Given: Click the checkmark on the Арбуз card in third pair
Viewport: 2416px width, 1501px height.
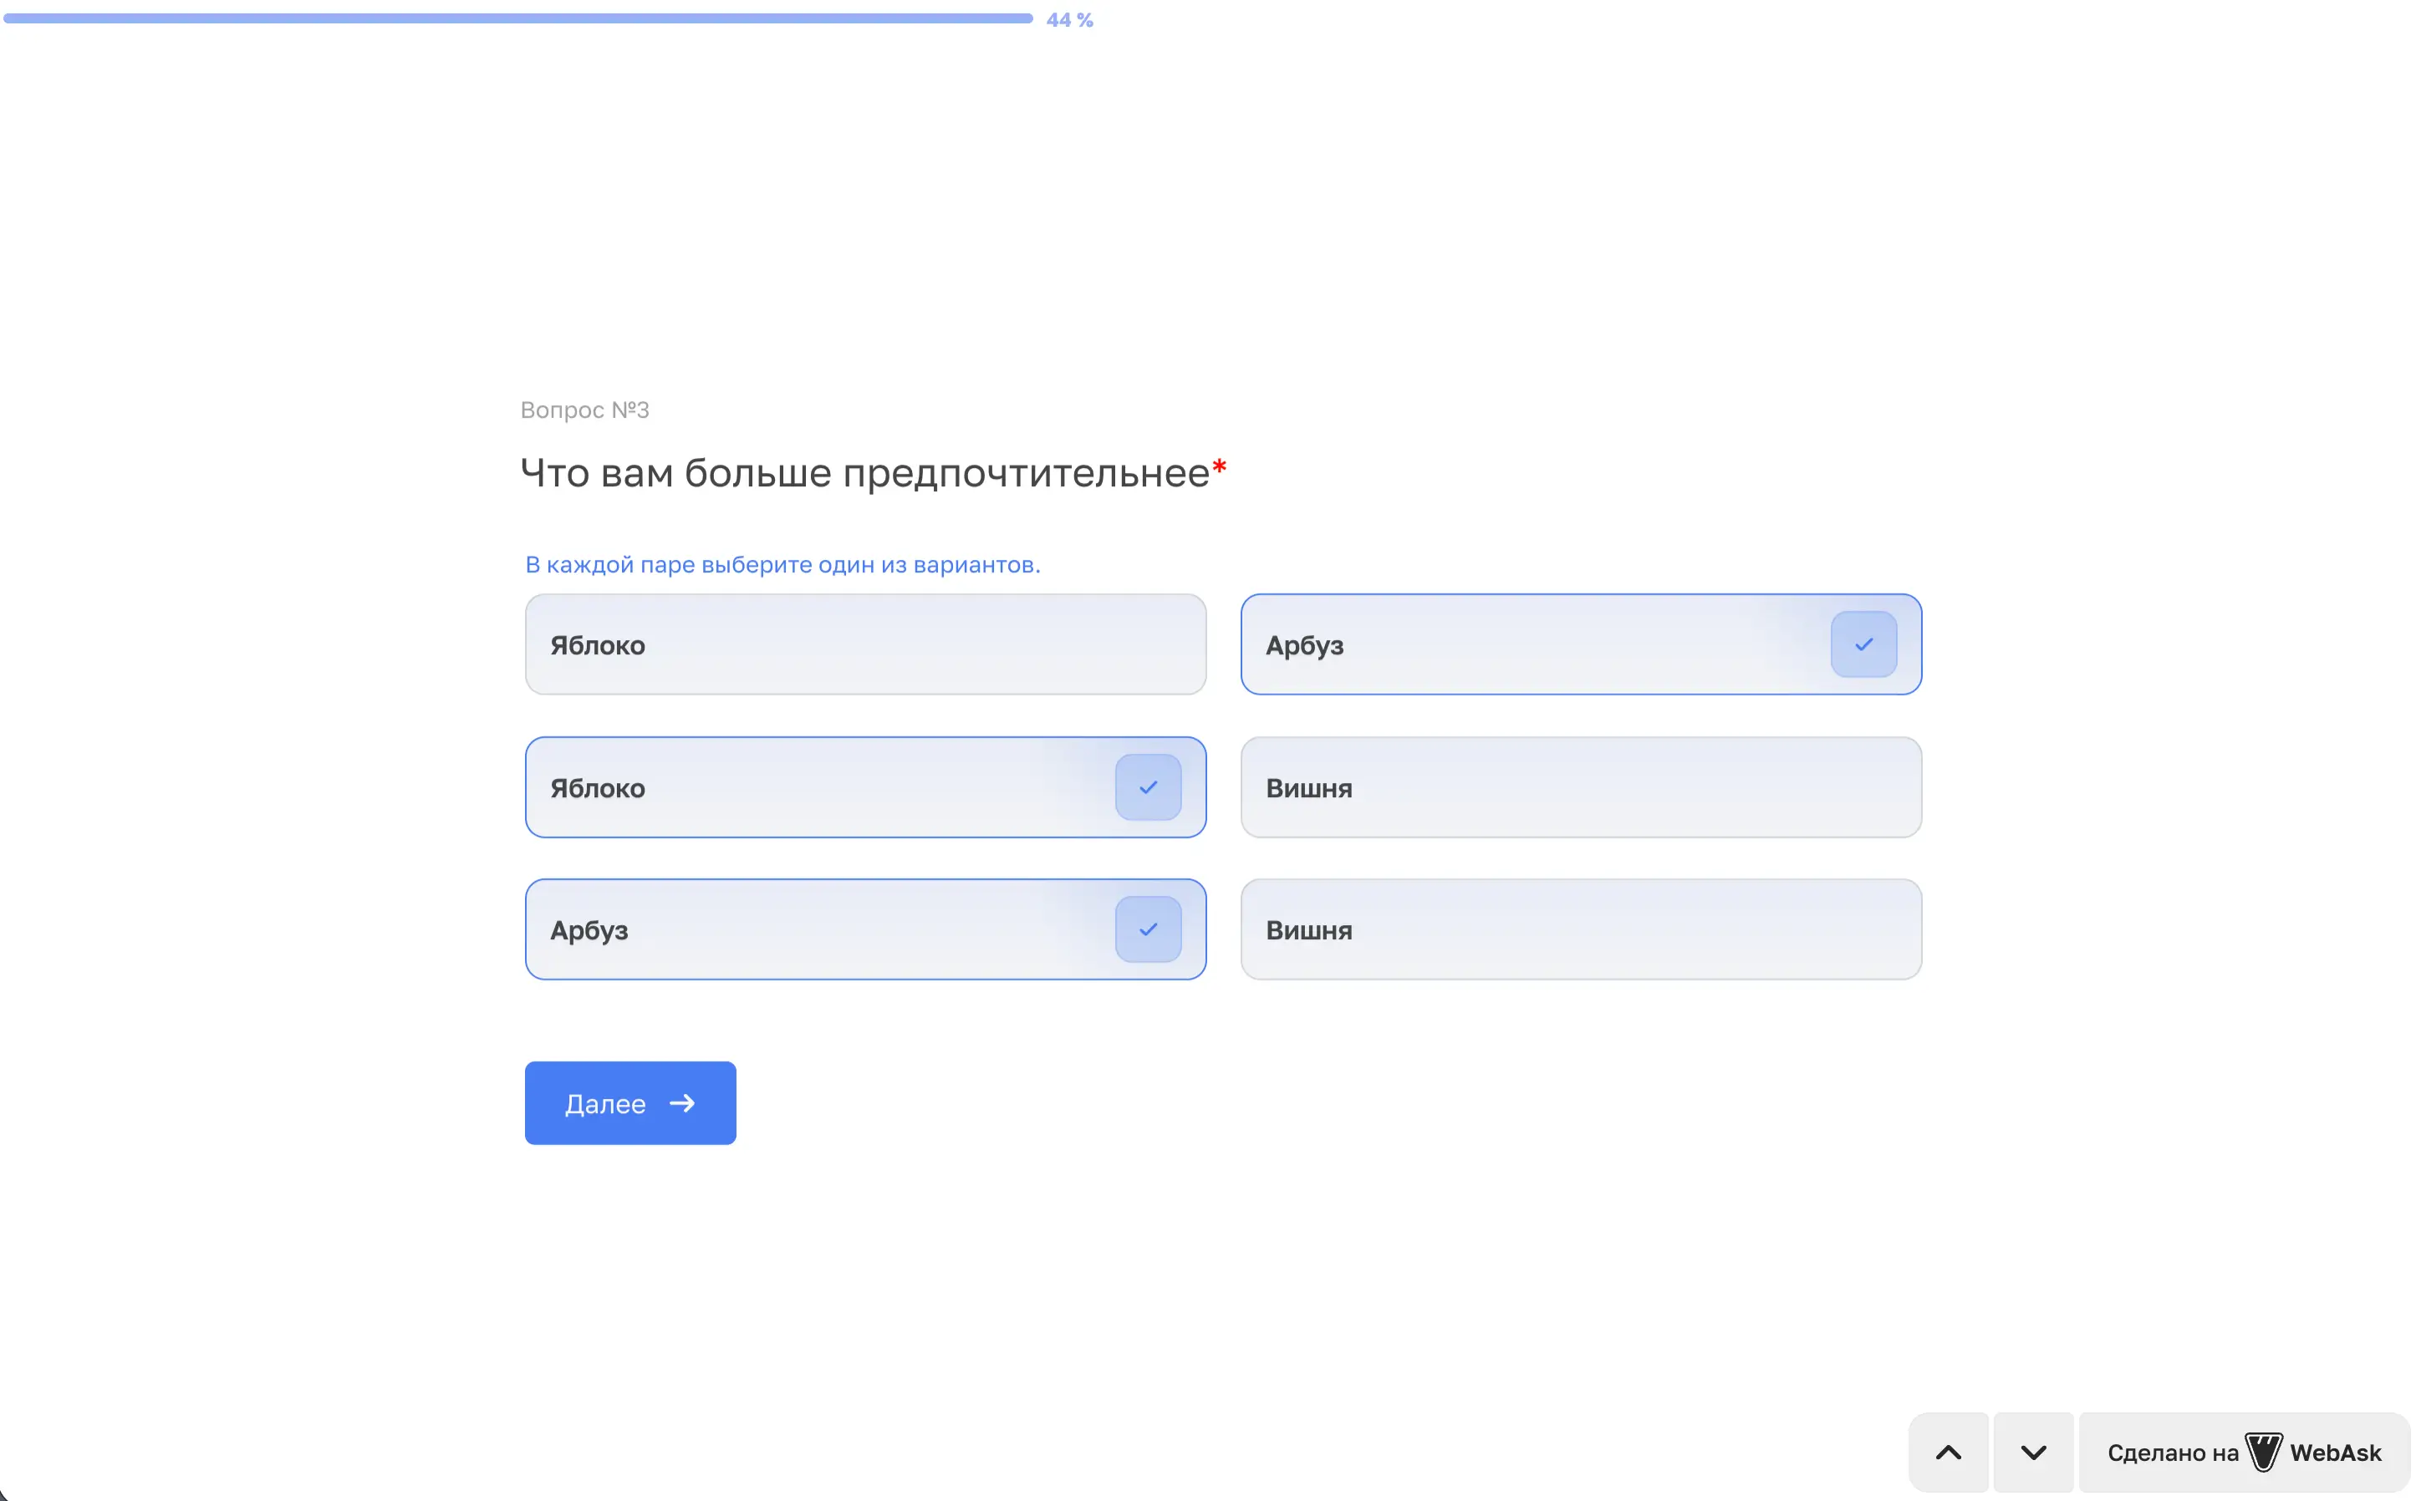Looking at the screenshot, I should pyautogui.click(x=1148, y=929).
